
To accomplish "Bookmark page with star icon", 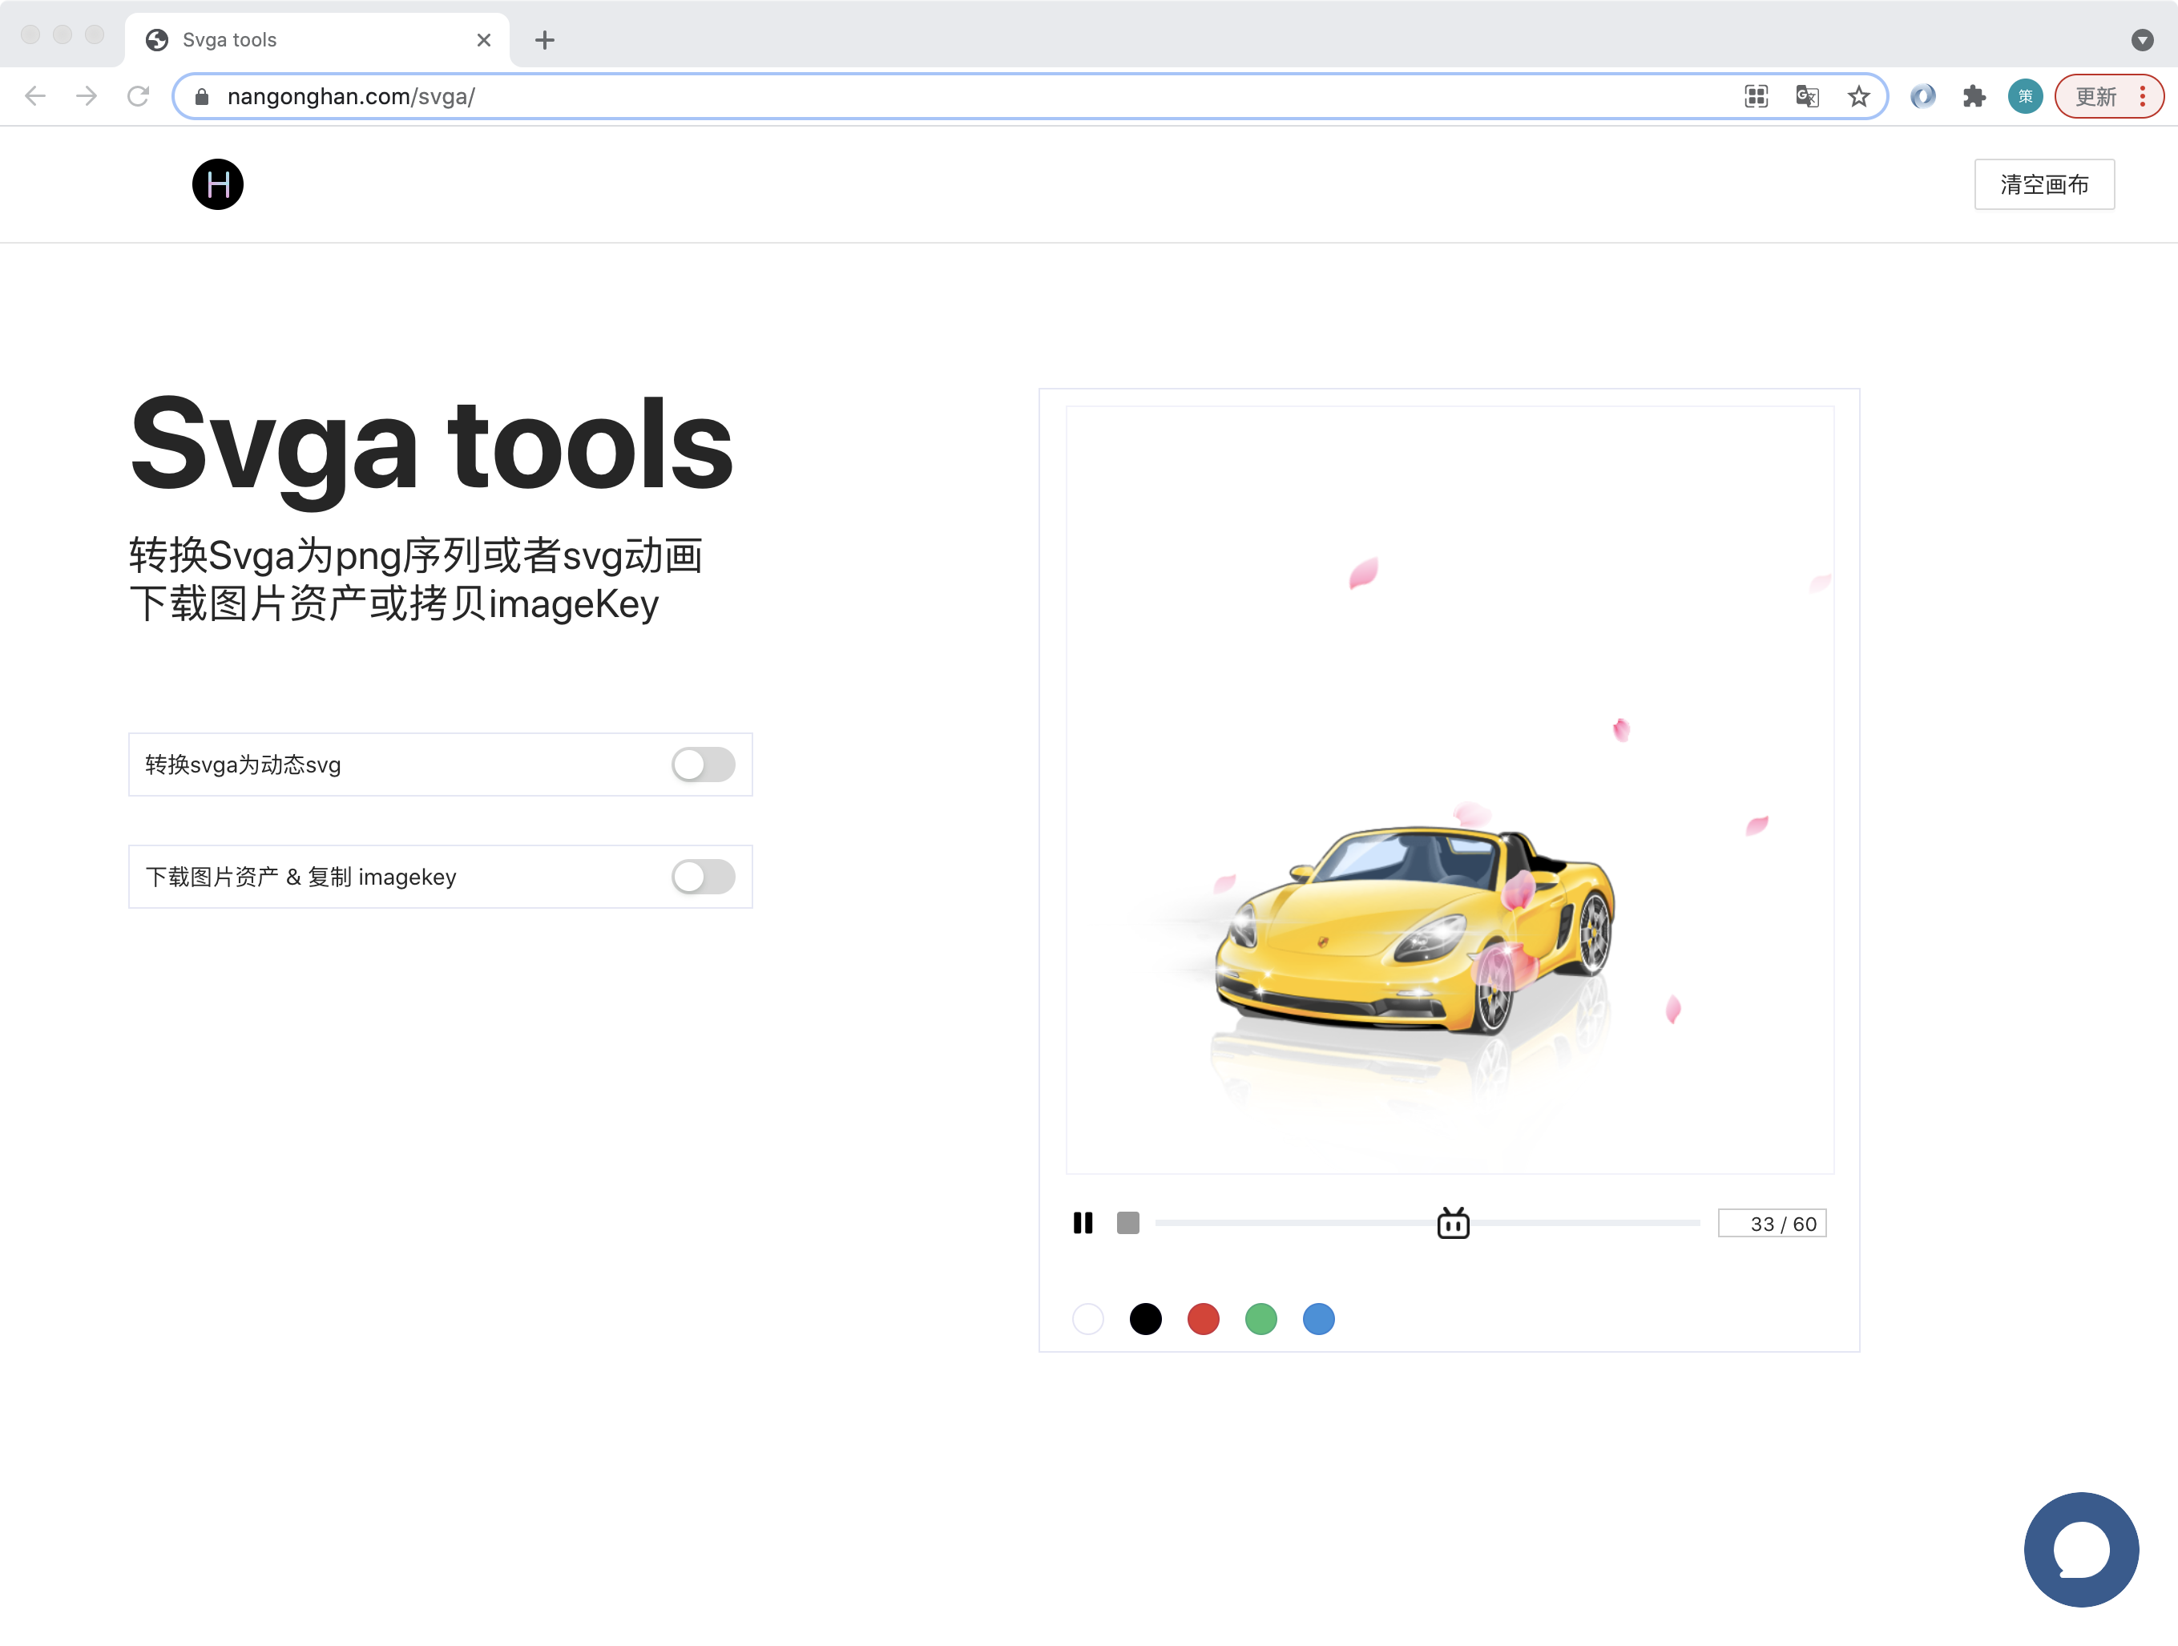I will click(1858, 96).
